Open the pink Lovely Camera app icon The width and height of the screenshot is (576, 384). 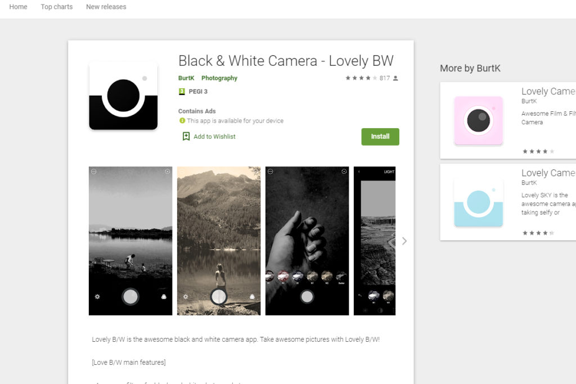(478, 120)
